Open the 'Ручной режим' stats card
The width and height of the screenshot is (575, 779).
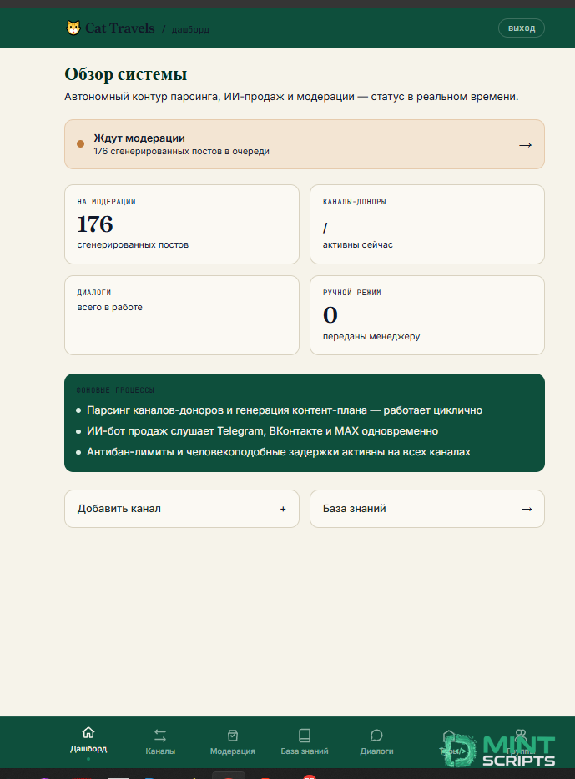(x=427, y=315)
